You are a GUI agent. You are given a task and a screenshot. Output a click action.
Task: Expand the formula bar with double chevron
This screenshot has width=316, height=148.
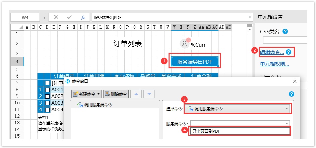pyautogui.click(x=250, y=17)
